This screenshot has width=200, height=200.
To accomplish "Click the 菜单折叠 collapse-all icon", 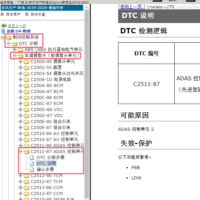I will coord(27,14).
